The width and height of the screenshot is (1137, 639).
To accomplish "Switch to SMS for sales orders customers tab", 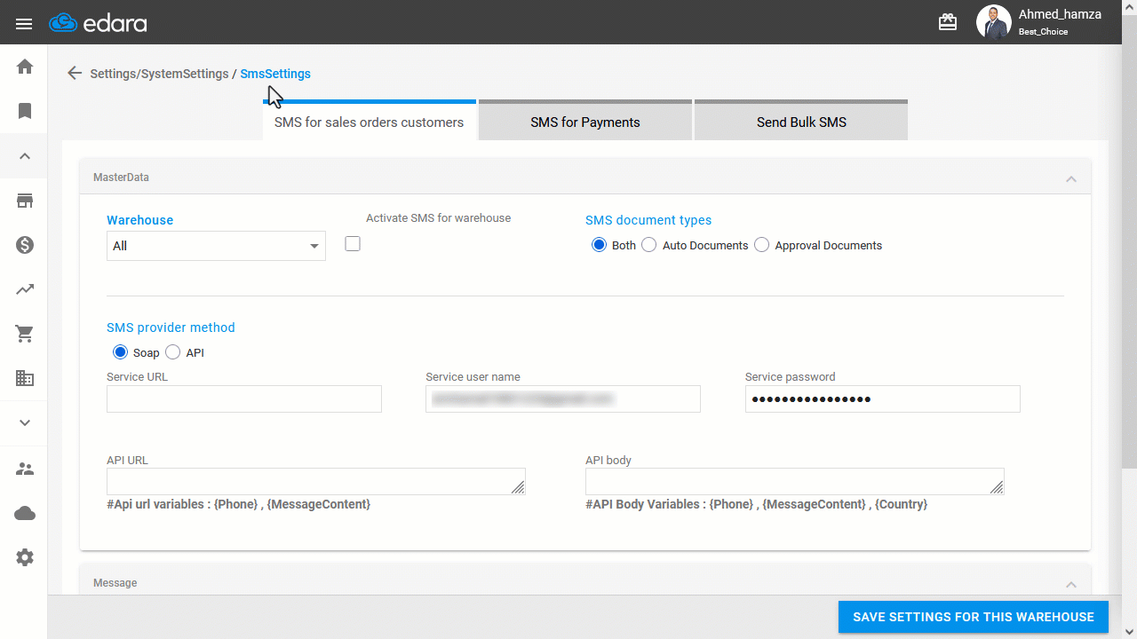I will point(369,122).
